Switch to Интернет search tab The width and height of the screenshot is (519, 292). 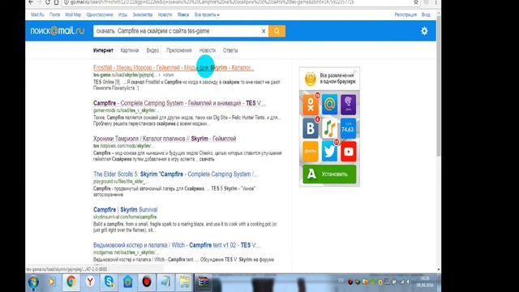(x=103, y=50)
